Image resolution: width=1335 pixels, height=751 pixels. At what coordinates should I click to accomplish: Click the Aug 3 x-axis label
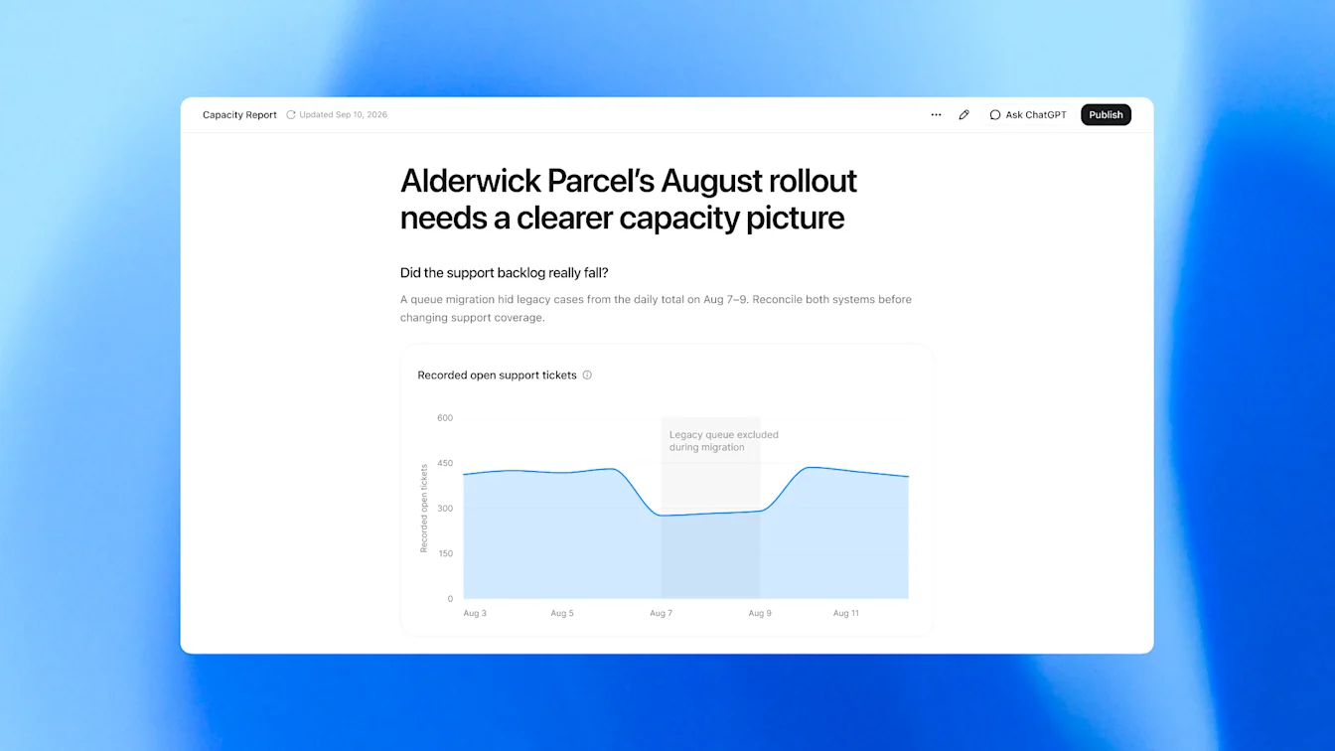[x=475, y=614]
